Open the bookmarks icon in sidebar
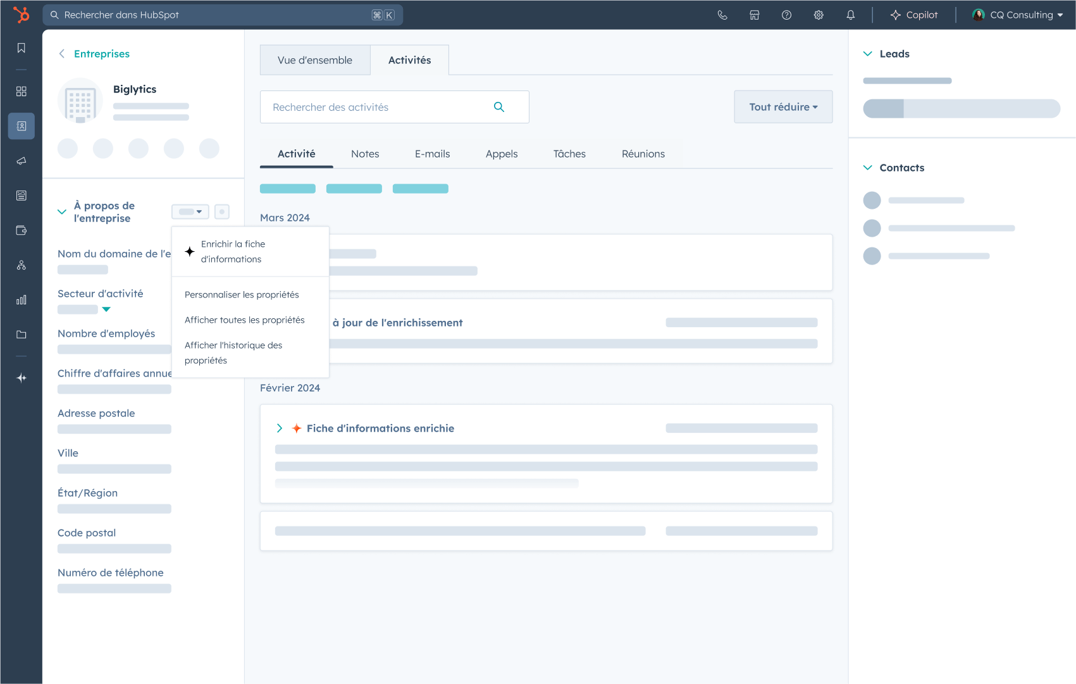This screenshot has height=684, width=1076. [22, 48]
